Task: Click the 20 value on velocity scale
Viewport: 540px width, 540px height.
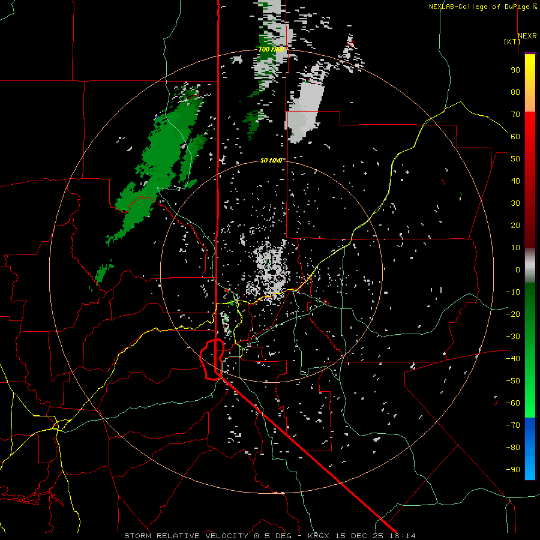Action: pos(515,225)
